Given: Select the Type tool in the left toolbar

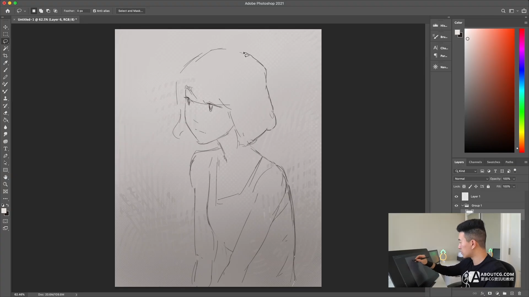Looking at the screenshot, I should click(x=6, y=148).
